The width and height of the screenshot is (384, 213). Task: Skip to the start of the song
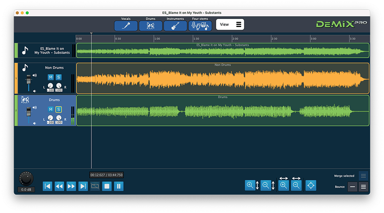(x=47, y=186)
